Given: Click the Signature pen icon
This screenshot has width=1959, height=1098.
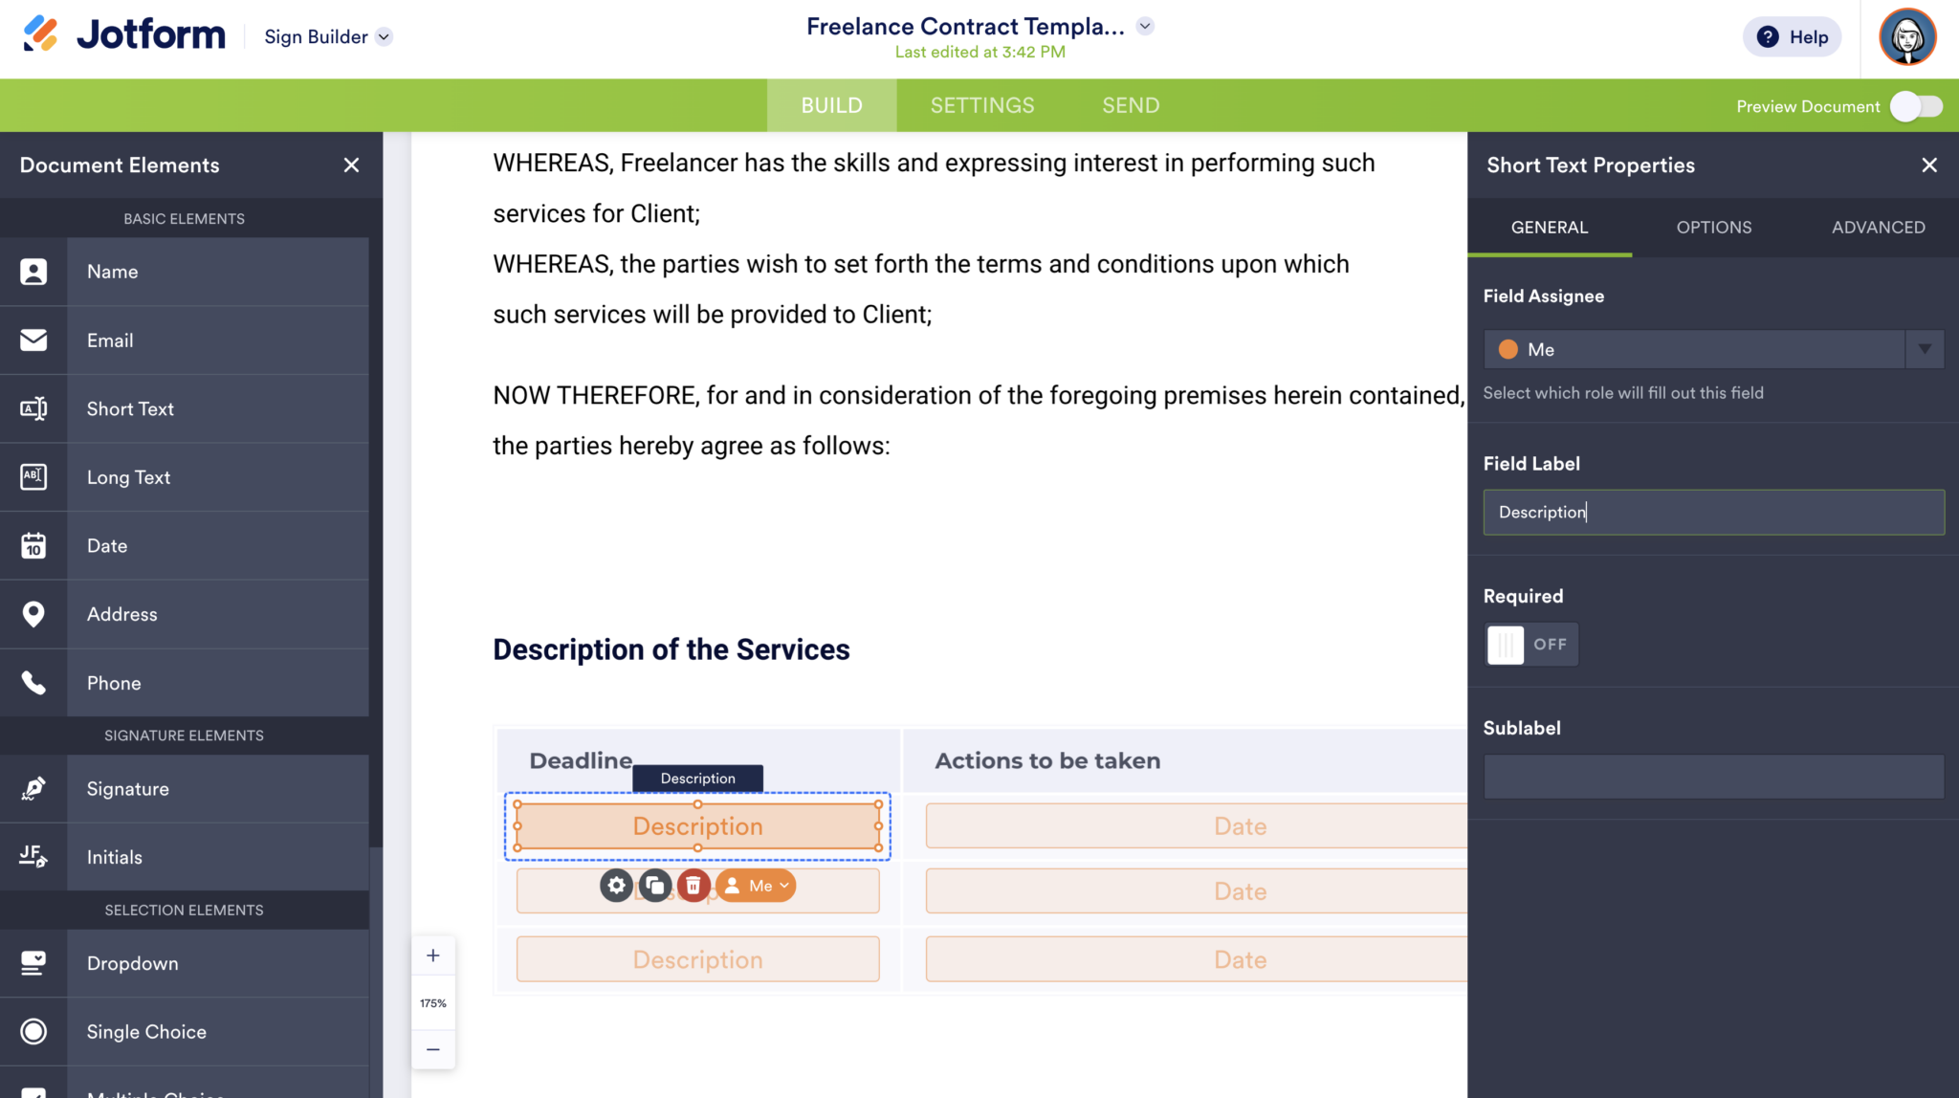Looking at the screenshot, I should 34,788.
